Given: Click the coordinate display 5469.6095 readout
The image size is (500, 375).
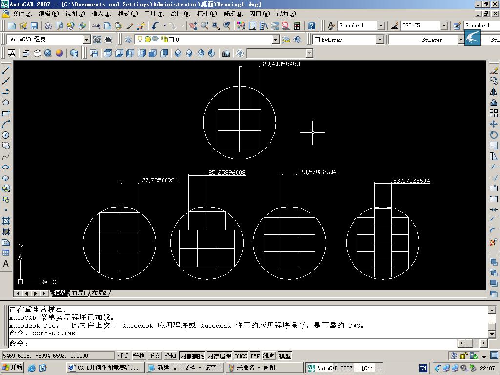Looking at the screenshot, I should coord(58,356).
